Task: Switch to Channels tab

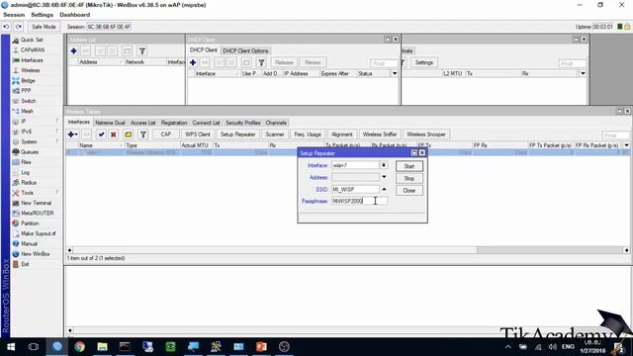Action: (x=276, y=123)
